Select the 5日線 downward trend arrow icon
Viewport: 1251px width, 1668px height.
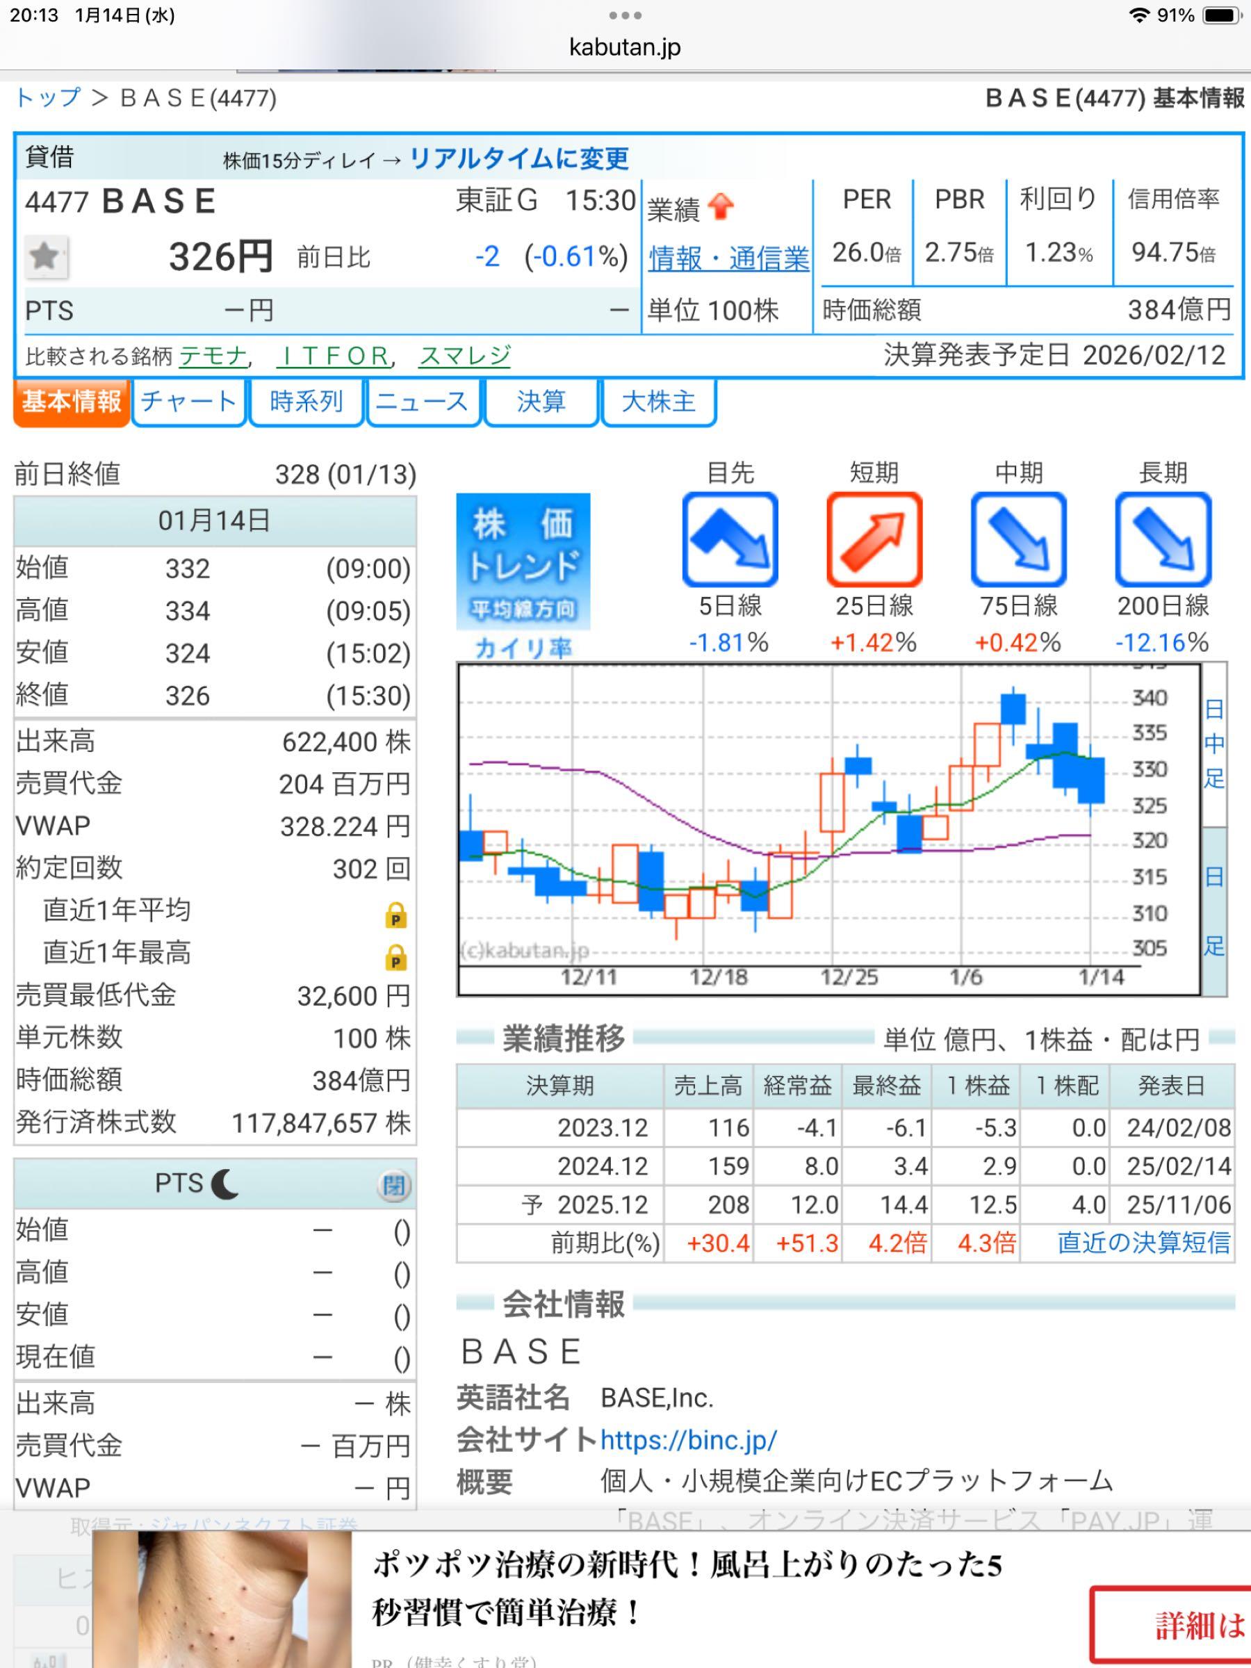[729, 540]
